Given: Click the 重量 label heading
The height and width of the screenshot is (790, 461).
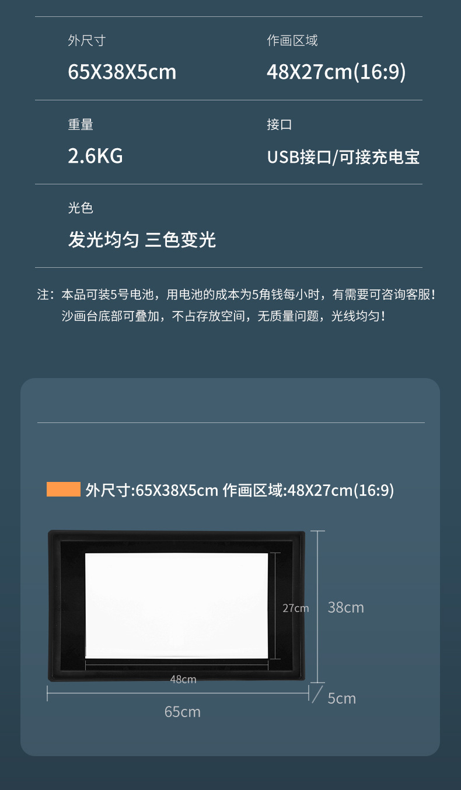Looking at the screenshot, I should pos(81,124).
